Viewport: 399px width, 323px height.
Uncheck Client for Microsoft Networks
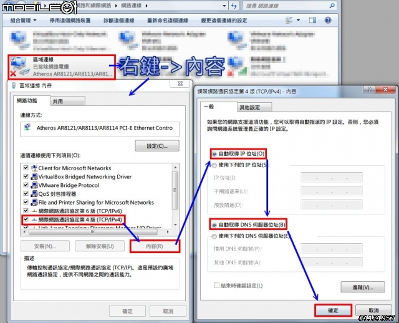(26, 168)
